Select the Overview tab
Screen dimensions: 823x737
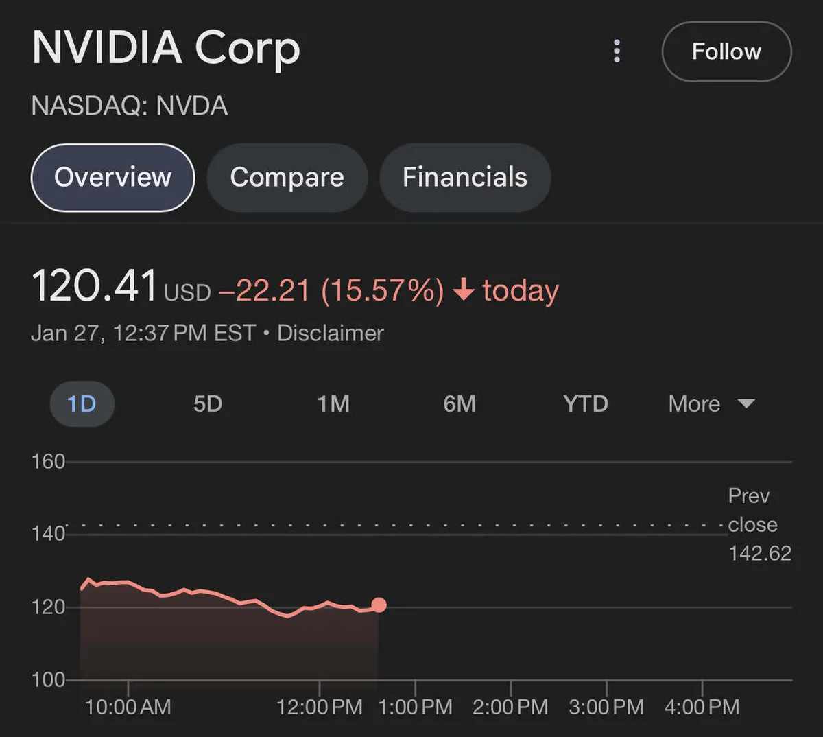112,178
